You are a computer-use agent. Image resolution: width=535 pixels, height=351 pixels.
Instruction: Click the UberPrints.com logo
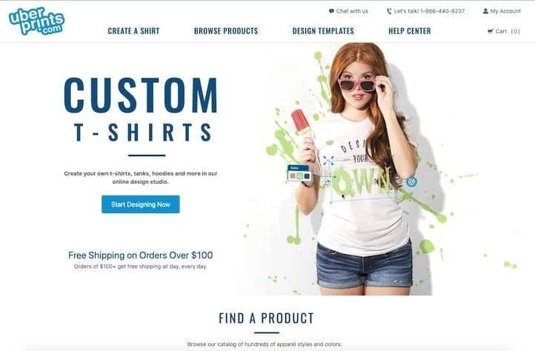coord(36,21)
